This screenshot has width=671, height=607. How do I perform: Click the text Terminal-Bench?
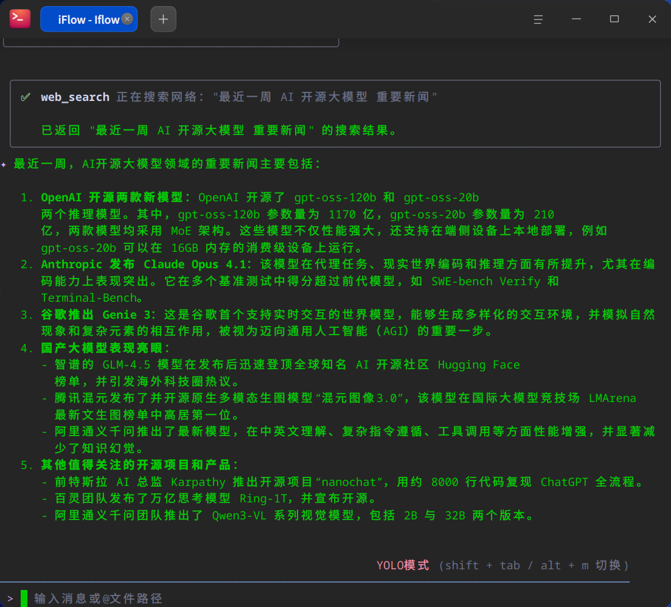89,298
